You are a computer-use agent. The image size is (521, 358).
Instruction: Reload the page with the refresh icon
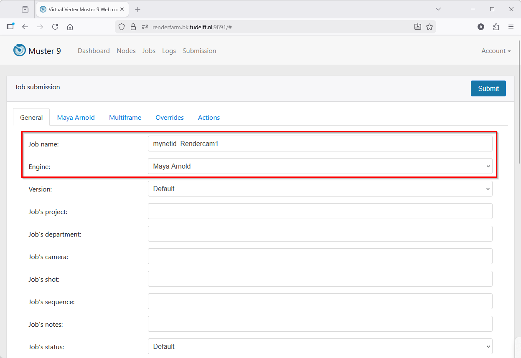click(55, 27)
